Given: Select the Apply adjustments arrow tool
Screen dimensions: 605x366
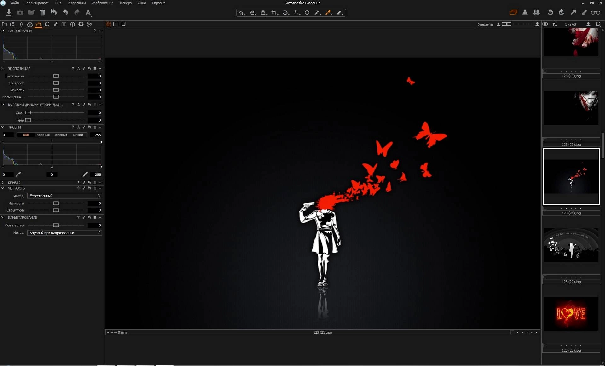Looking at the screenshot, I should coord(339,13).
